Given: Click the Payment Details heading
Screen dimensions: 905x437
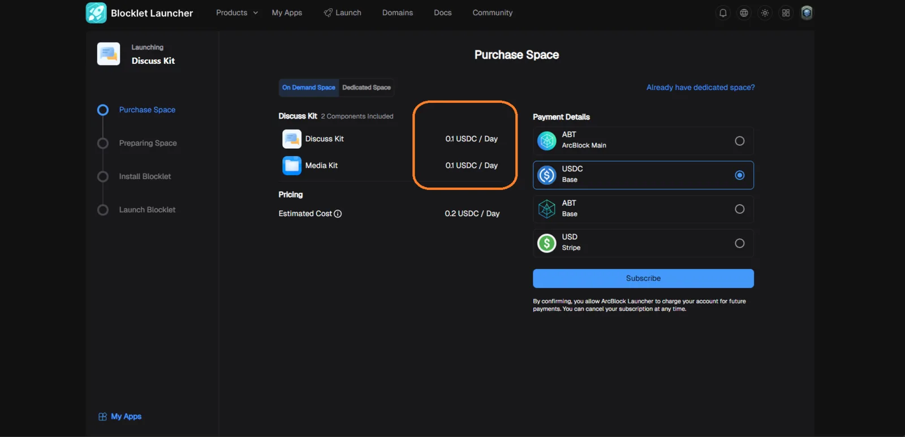Looking at the screenshot, I should (561, 117).
